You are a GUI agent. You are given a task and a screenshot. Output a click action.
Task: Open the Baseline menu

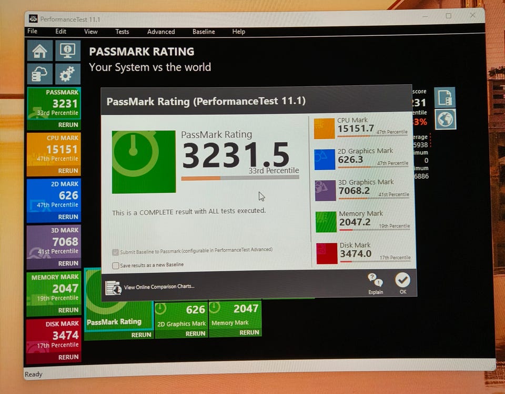(204, 32)
